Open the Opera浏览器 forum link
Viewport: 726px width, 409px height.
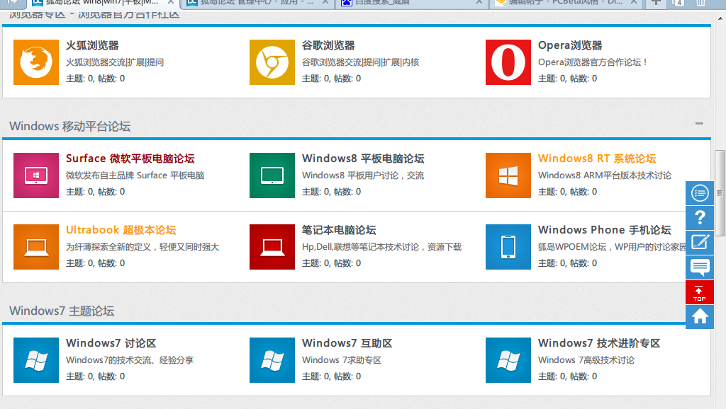570,45
